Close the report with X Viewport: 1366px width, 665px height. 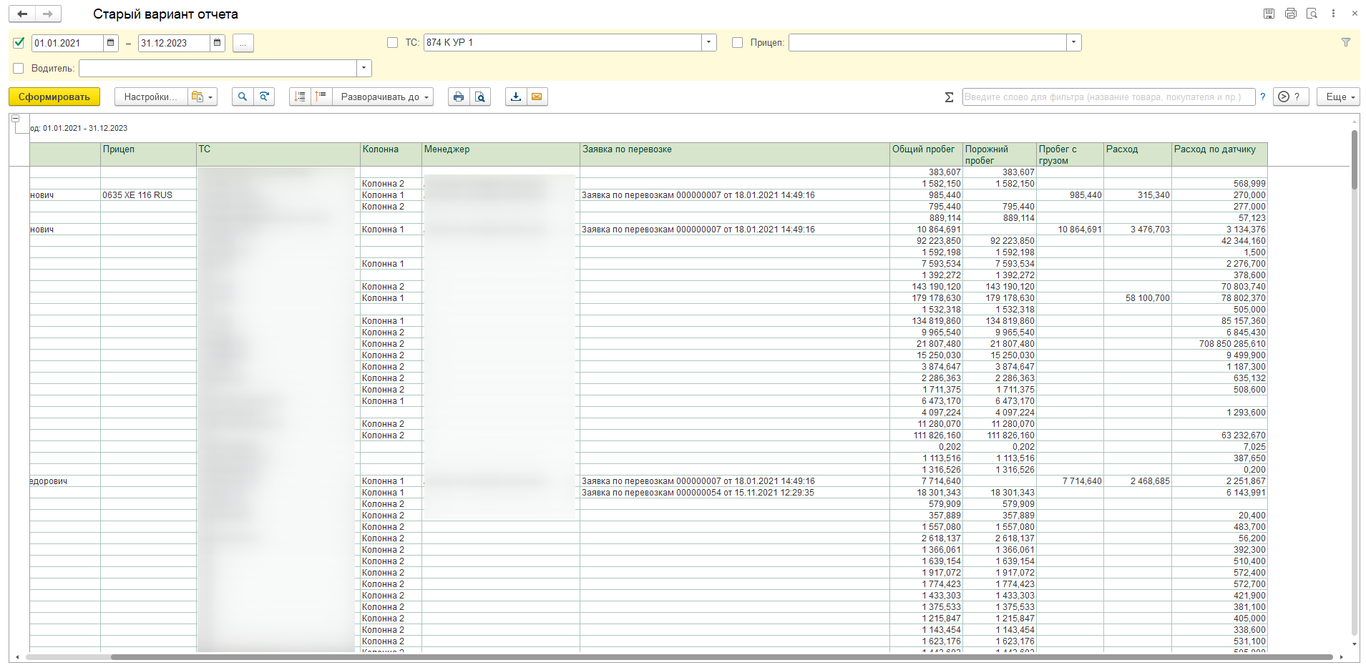1355,14
